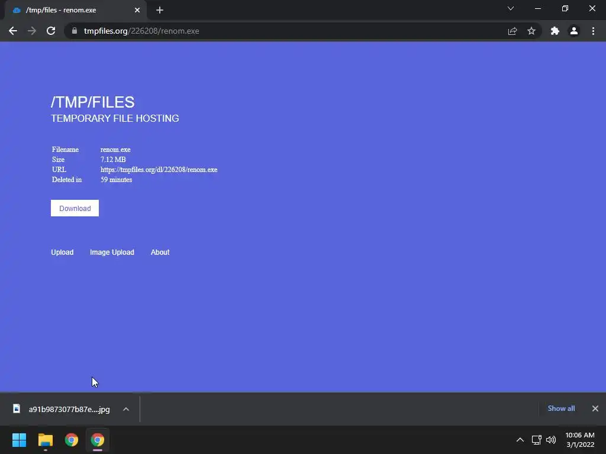606x454 pixels.
Task: Click the active Chrome taskbar icon
Action: coord(98,440)
